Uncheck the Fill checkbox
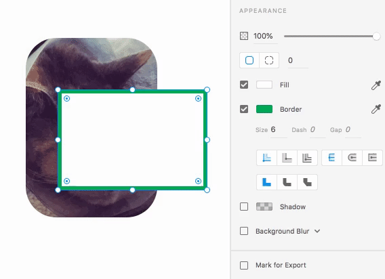The image size is (385, 279). 244,85
